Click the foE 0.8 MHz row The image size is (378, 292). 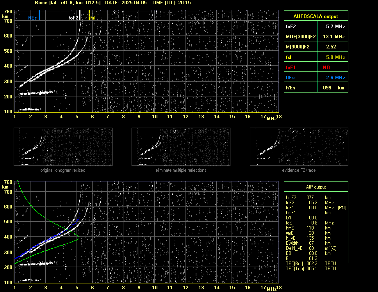click(x=310, y=223)
